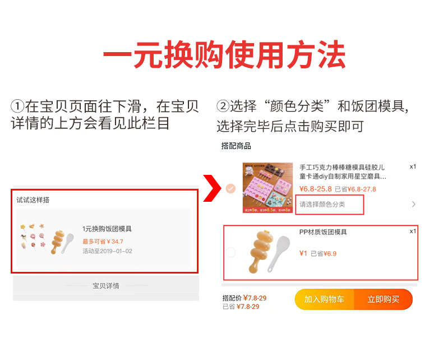Click the 搭配价 ¥7.8-29 total price
The height and width of the screenshot is (352, 443).
[244, 298]
